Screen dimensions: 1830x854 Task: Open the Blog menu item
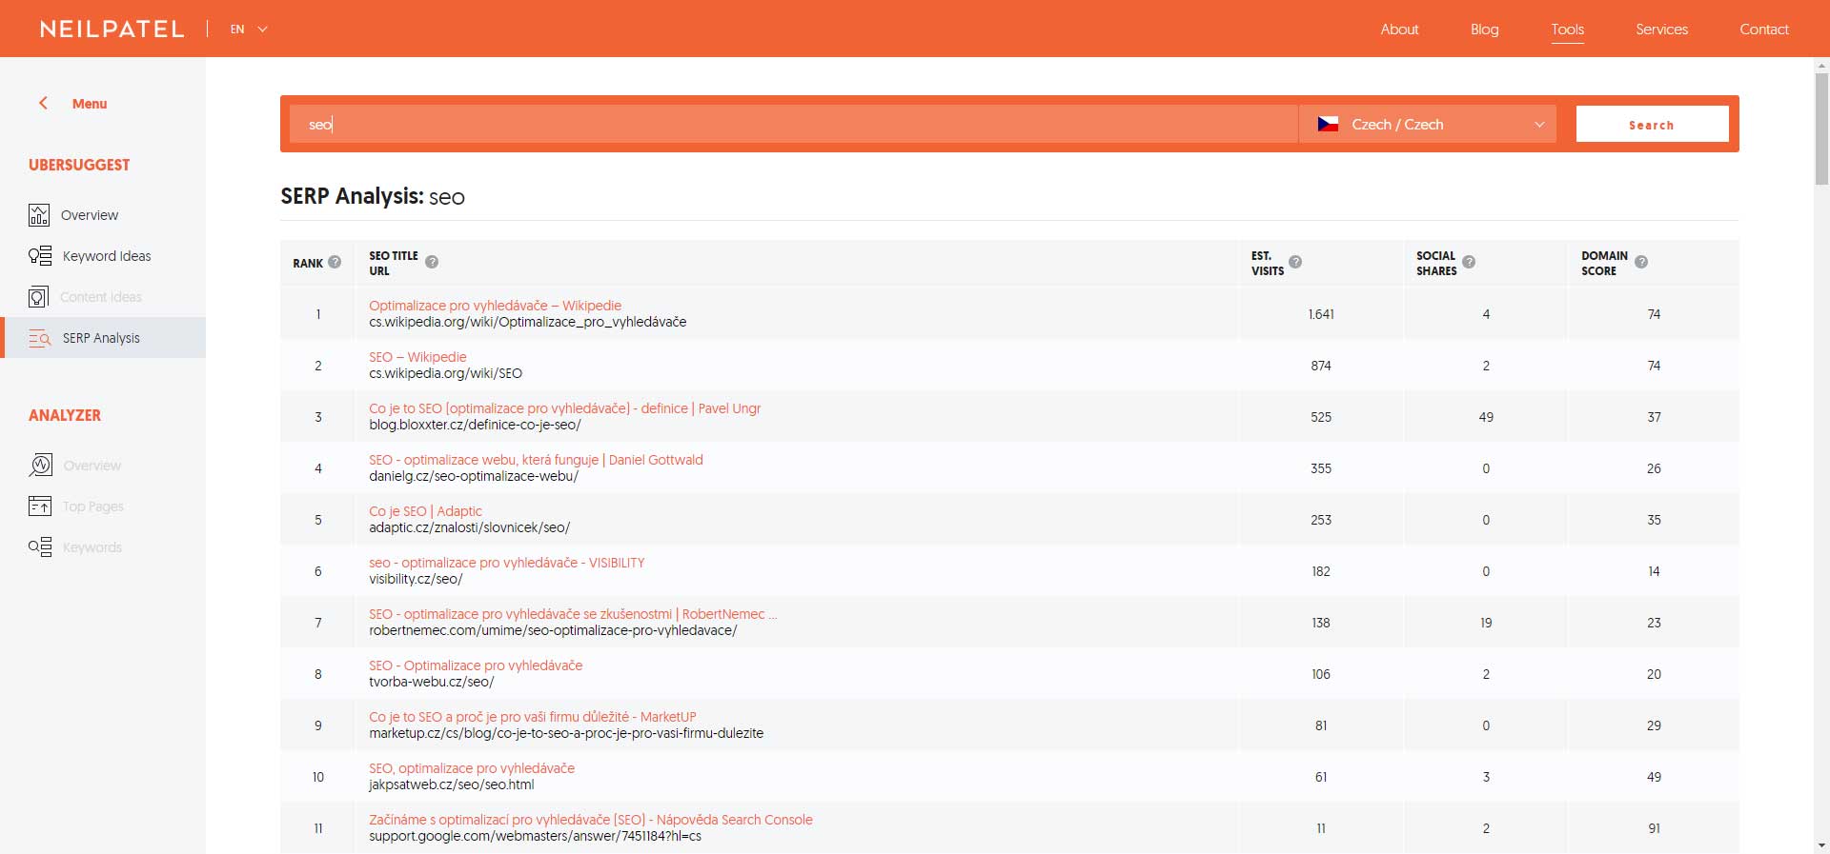[1484, 30]
